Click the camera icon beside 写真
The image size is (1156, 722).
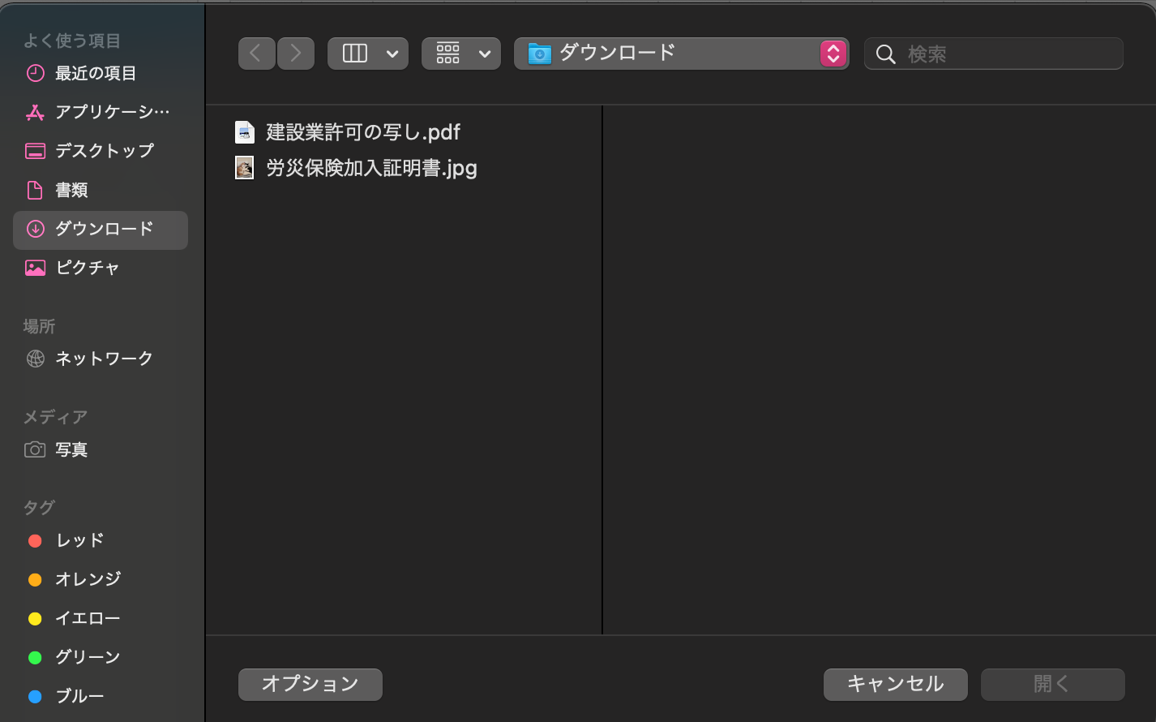pos(35,449)
